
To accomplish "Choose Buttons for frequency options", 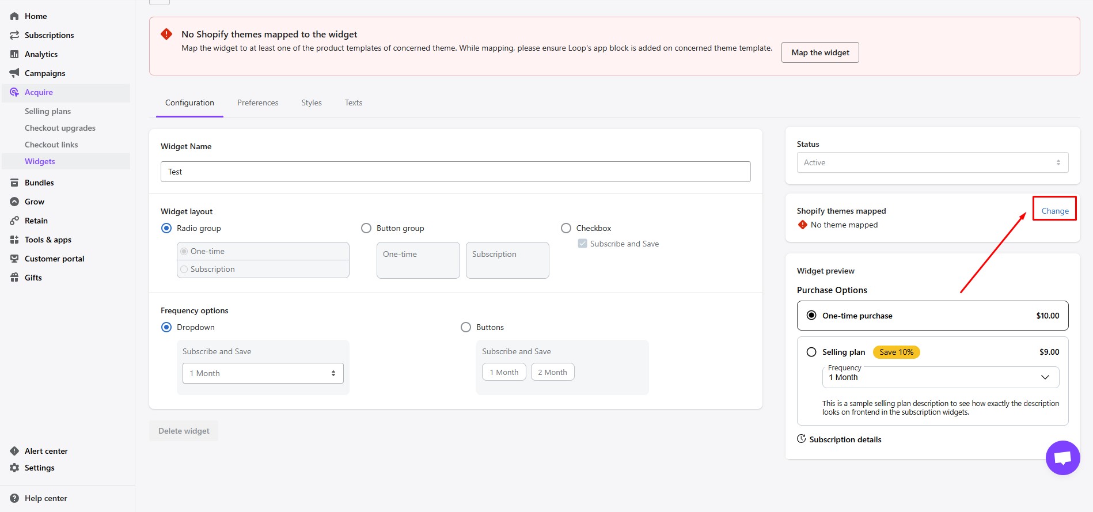I will pyautogui.click(x=466, y=327).
